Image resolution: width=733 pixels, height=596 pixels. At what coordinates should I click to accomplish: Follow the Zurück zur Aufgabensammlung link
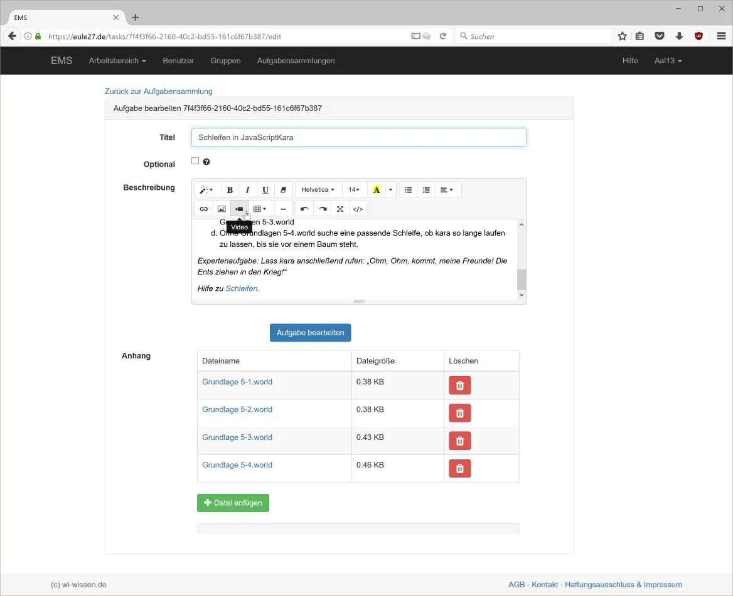(159, 91)
